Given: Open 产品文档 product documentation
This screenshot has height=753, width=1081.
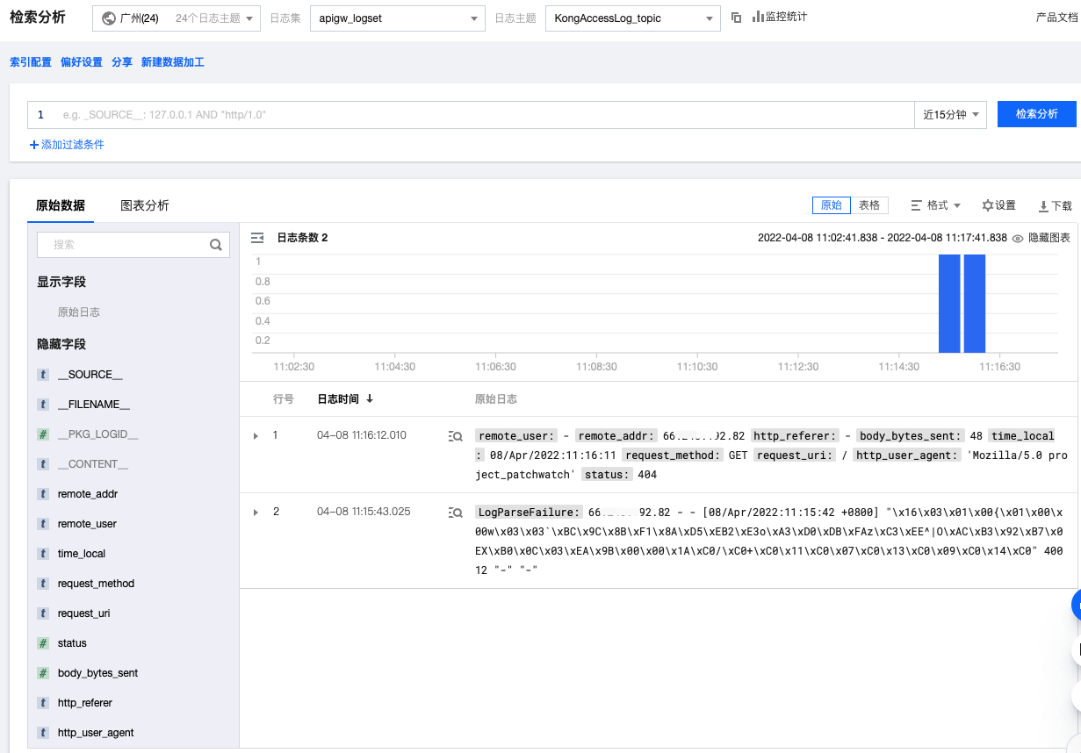Looking at the screenshot, I should click(x=1058, y=18).
